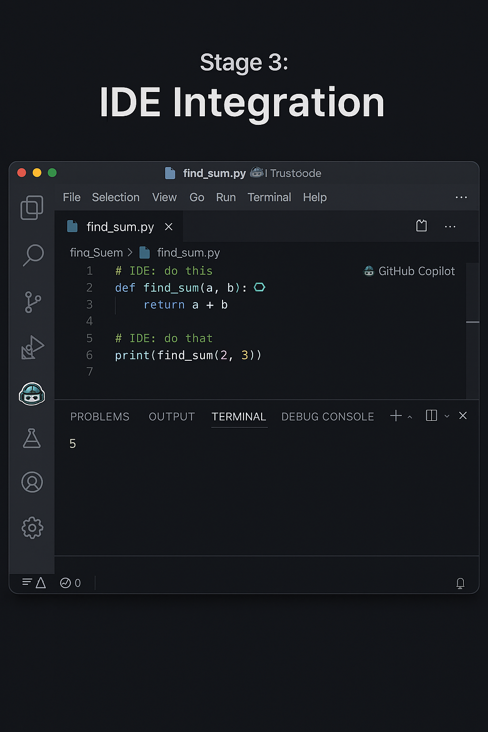Open the Accounts profile icon
488x732 pixels.
pyautogui.click(x=32, y=482)
